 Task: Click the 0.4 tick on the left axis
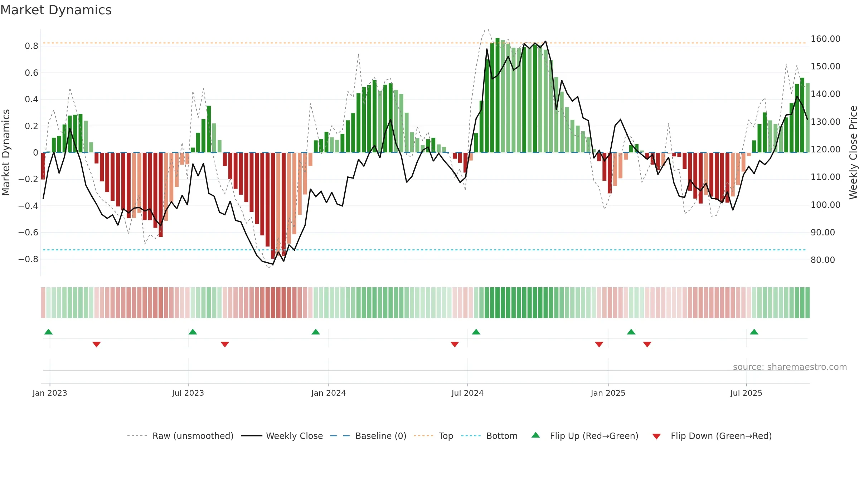tap(31, 99)
